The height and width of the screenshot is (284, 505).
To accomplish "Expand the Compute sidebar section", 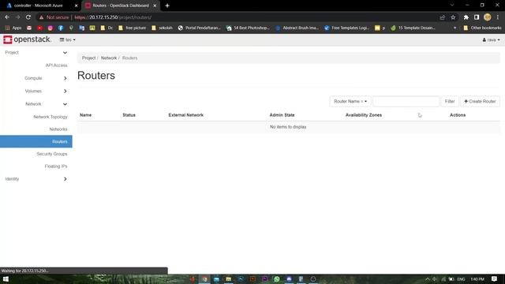I will [x=36, y=78].
